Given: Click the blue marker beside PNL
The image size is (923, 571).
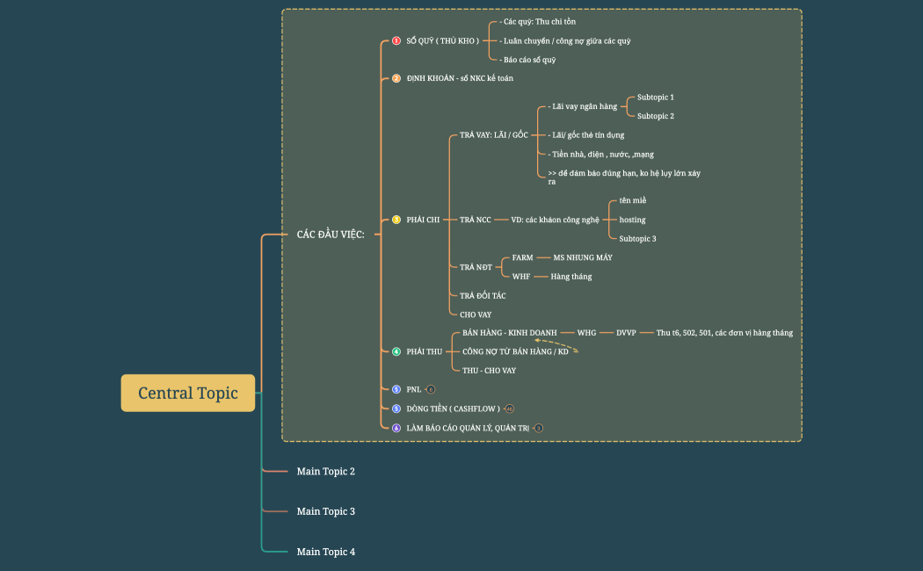Looking at the screenshot, I should (x=396, y=389).
